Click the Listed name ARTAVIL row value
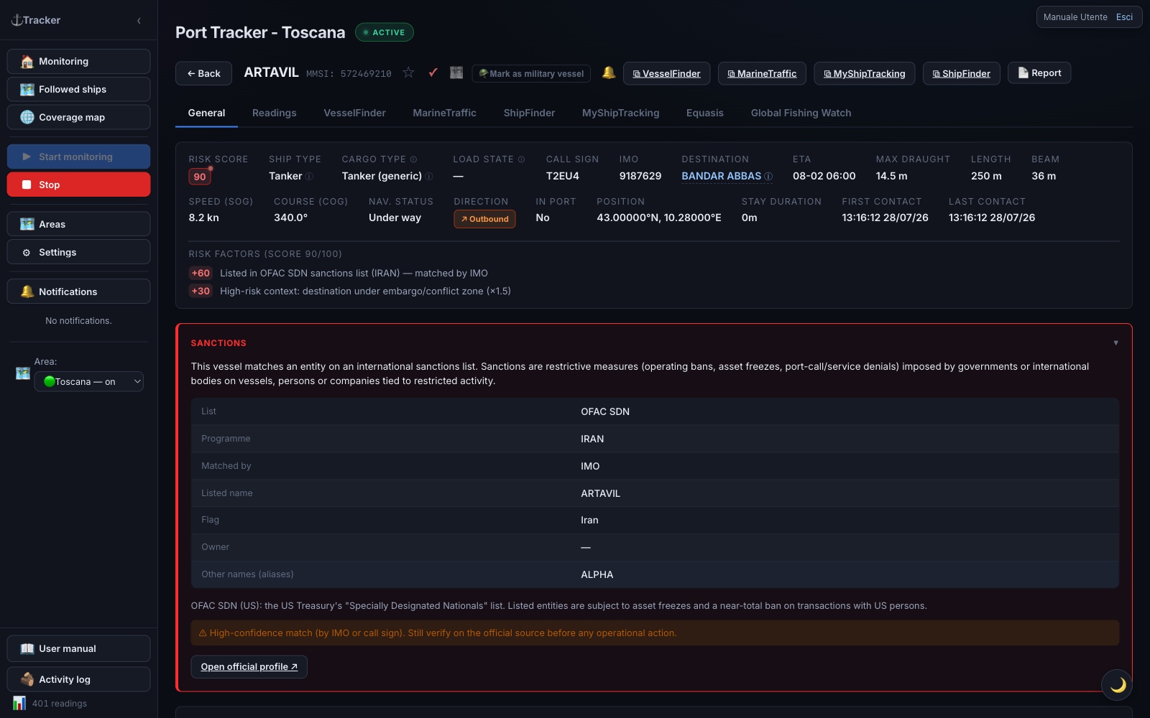The height and width of the screenshot is (718, 1150). coord(601,493)
